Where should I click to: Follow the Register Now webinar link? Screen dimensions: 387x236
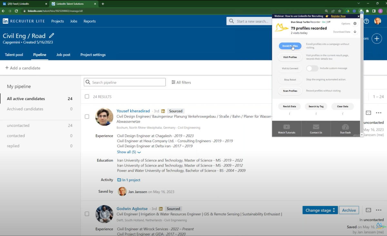(x=338, y=16)
